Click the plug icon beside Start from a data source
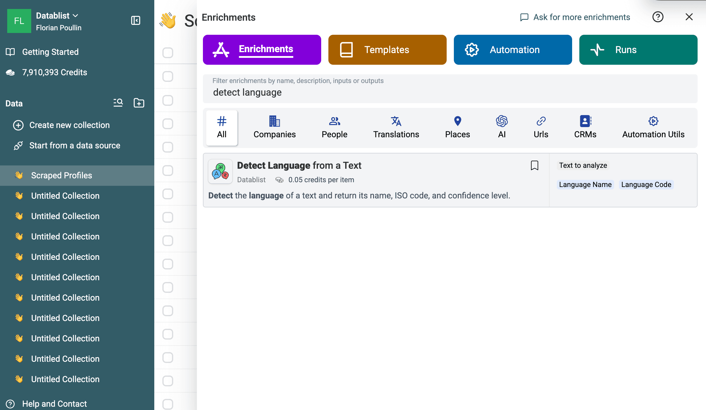Screen dimensions: 706x410 point(18,145)
